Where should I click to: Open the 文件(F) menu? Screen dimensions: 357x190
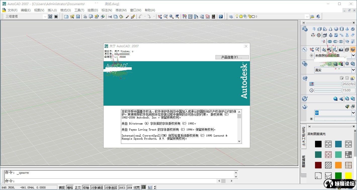(13, 10)
